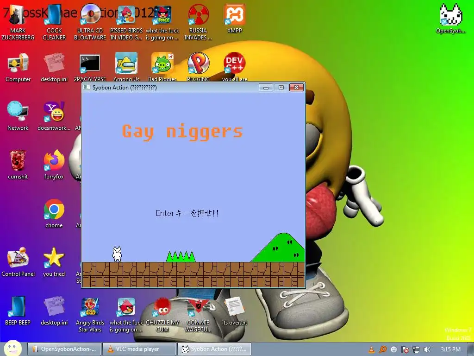Click the white cat character in the game
This screenshot has height=356, width=474.
117,254
